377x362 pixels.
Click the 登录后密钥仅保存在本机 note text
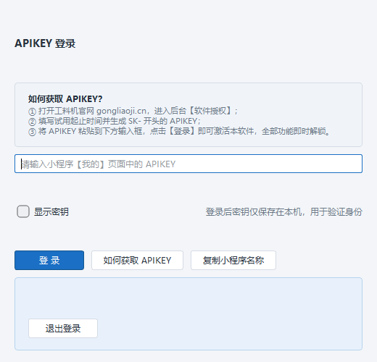tap(254, 212)
